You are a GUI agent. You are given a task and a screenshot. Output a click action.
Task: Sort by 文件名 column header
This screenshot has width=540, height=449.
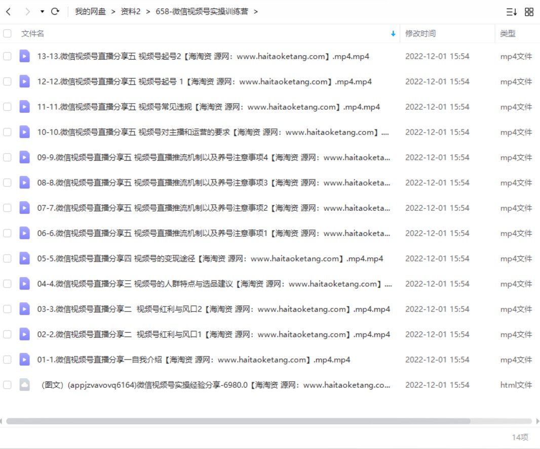pos(32,34)
